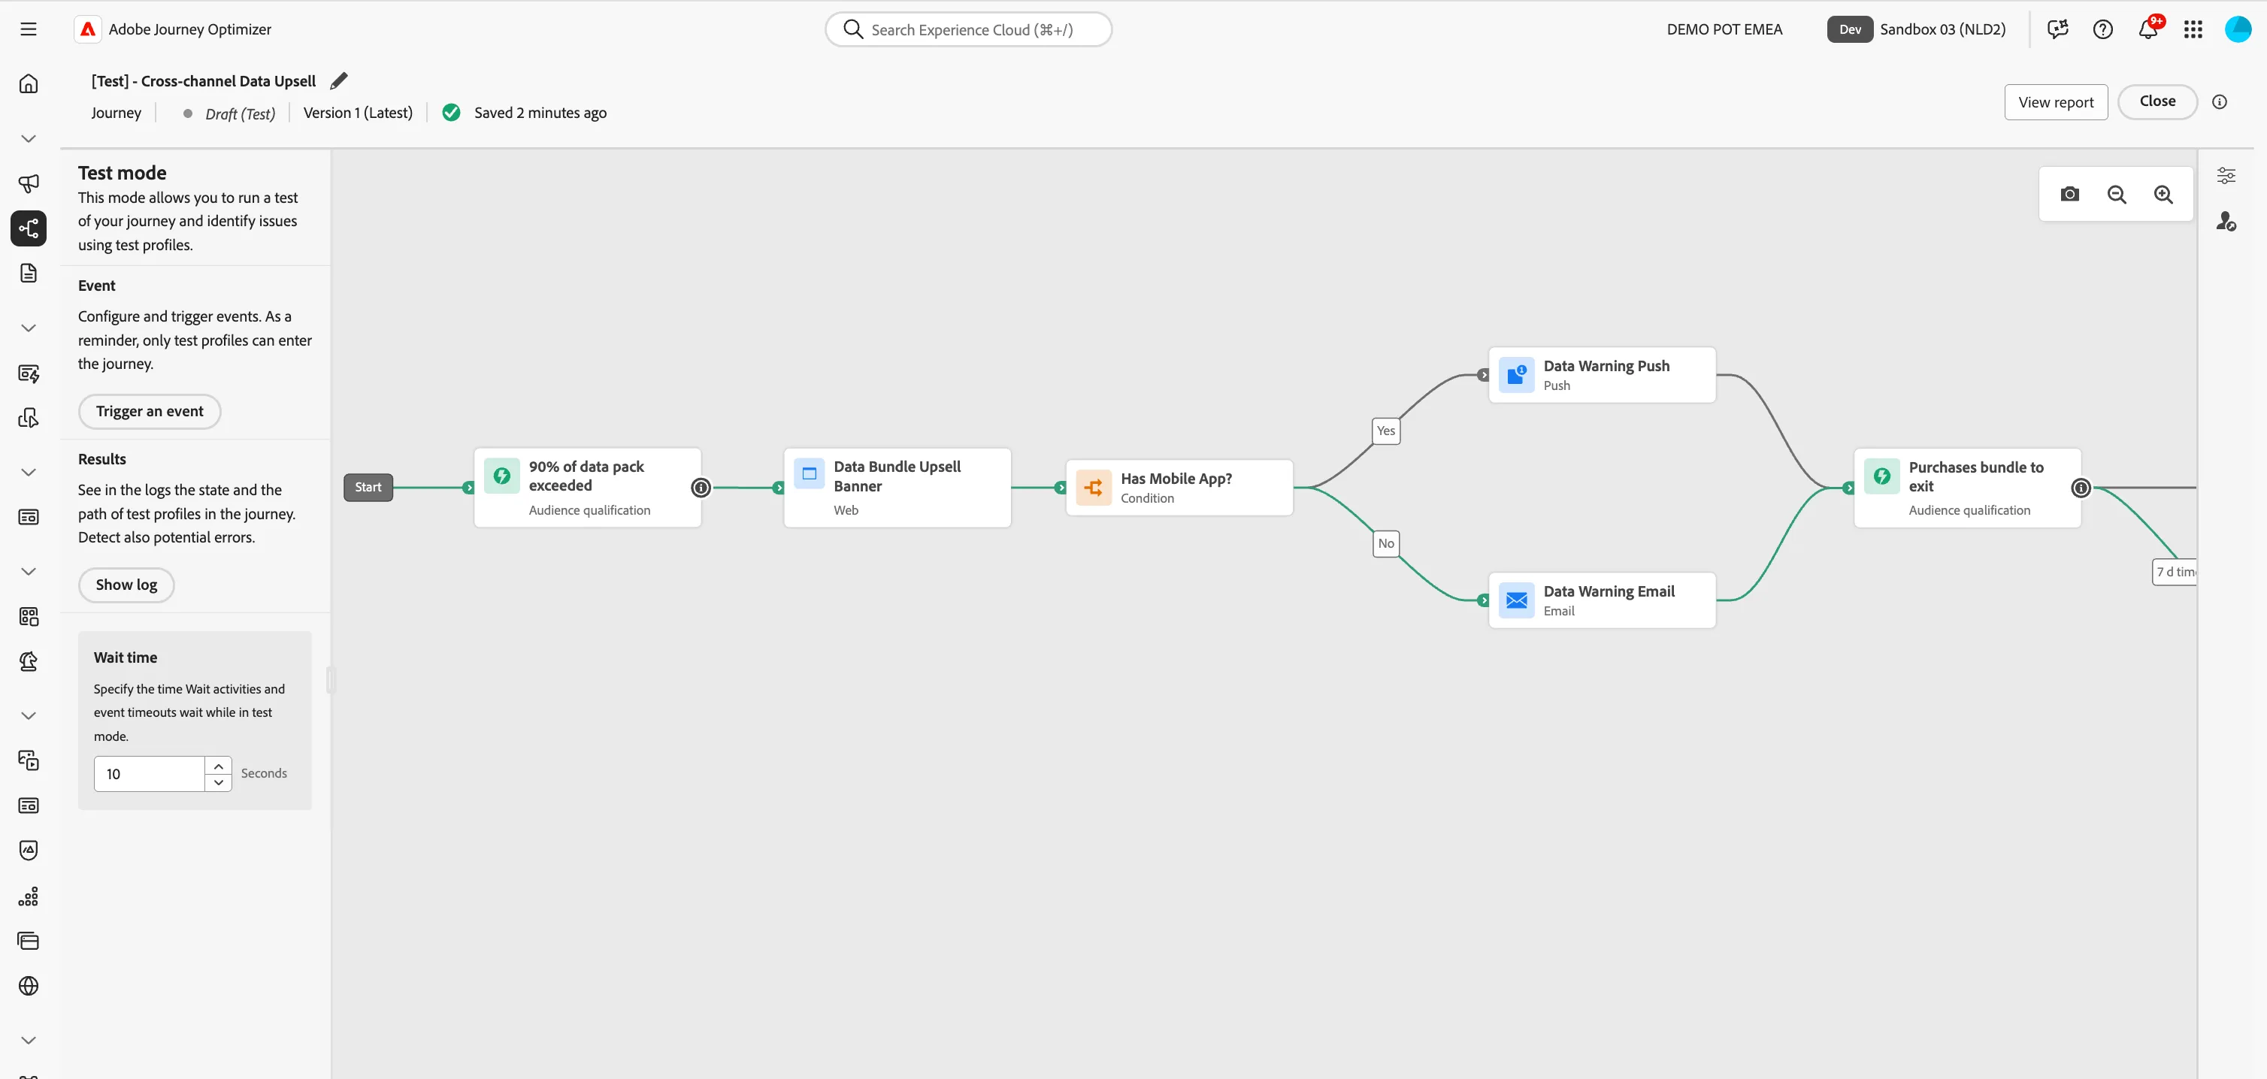The image size is (2267, 1079).
Task: Click the info icon beside Close
Action: [x=2220, y=102]
